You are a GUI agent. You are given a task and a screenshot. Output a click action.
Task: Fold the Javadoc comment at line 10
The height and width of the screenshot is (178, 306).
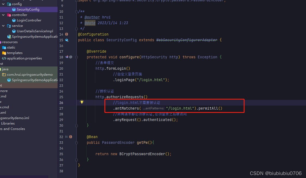coord(76,12)
